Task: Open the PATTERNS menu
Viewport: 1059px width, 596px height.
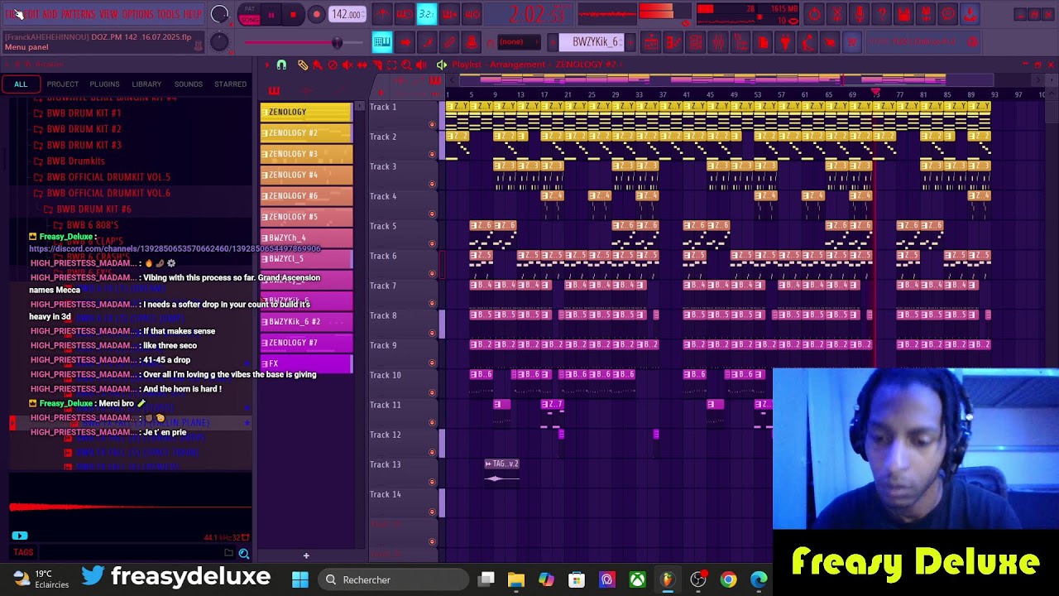Action: pyautogui.click(x=79, y=14)
